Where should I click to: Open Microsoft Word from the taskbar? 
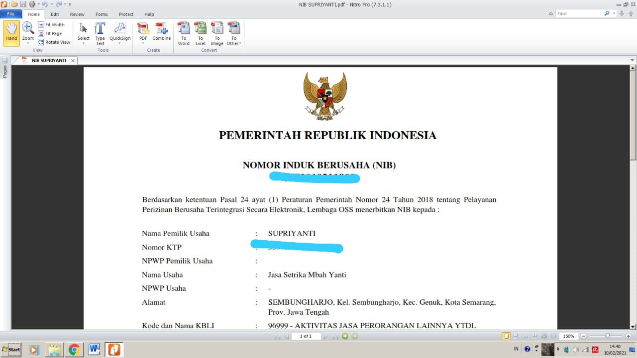pyautogui.click(x=94, y=350)
